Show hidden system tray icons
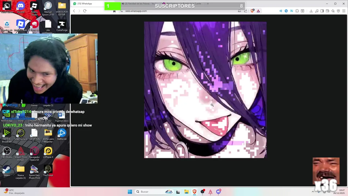 tap(313, 192)
